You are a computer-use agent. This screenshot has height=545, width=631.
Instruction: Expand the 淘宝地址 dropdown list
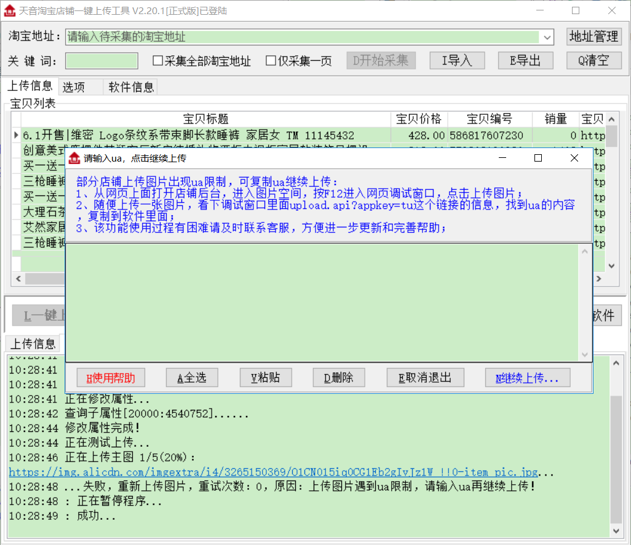547,37
